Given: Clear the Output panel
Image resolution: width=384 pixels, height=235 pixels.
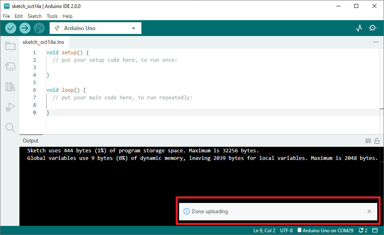Looking at the screenshot, I should click(x=368, y=141).
